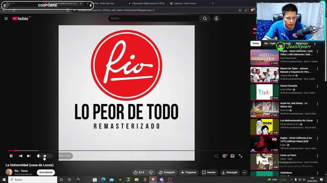Click the browser share icon
The image size is (327, 183).
pos(246,10)
